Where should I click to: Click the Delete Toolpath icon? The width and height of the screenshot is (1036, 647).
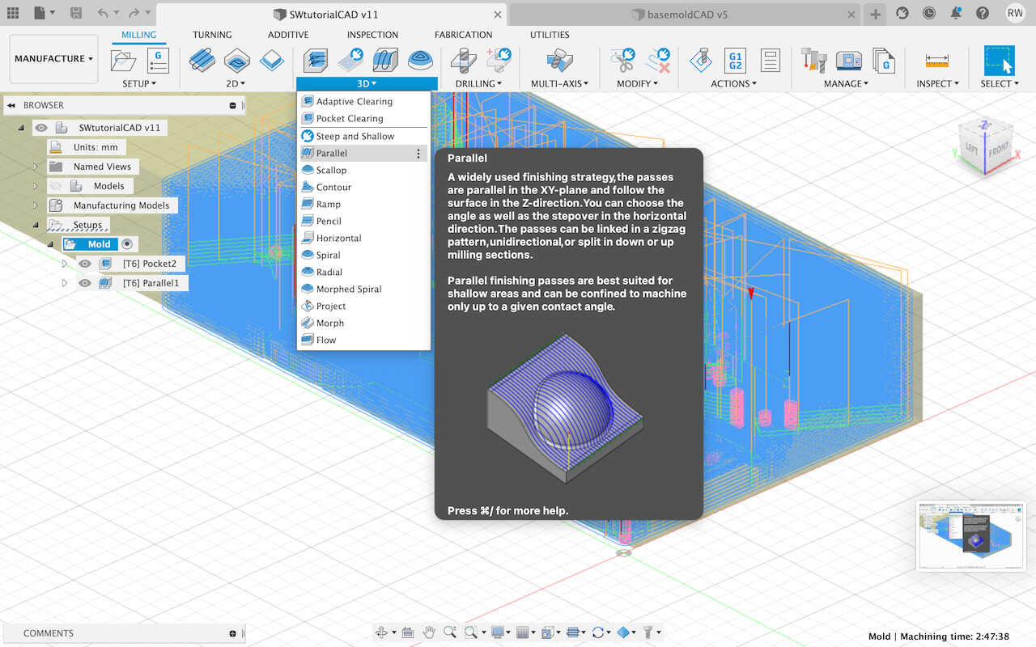[x=658, y=61]
